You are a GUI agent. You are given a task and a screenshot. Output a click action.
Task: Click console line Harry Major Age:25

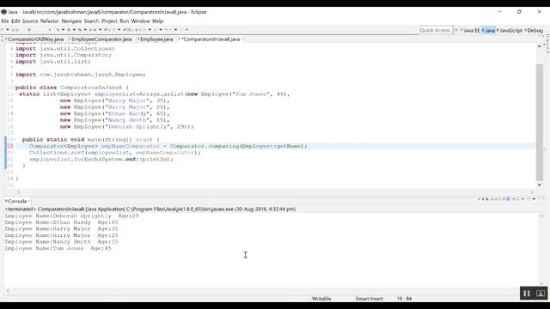pyautogui.click(x=61, y=235)
